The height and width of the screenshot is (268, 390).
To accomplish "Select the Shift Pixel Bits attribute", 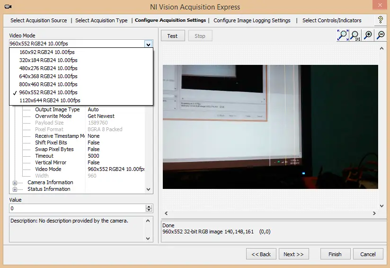I will click(x=51, y=143).
